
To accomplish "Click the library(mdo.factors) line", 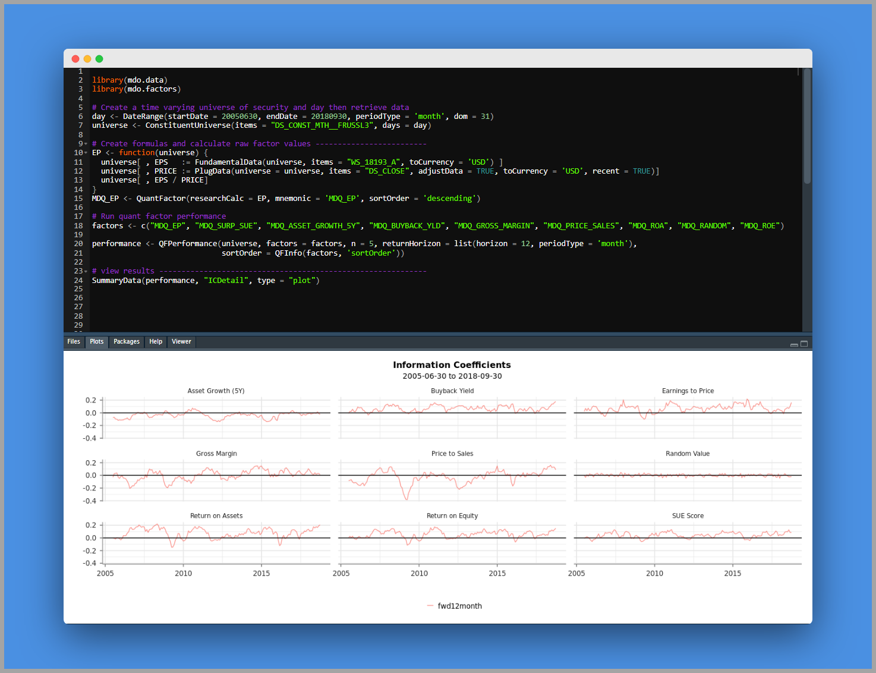I will tap(136, 89).
